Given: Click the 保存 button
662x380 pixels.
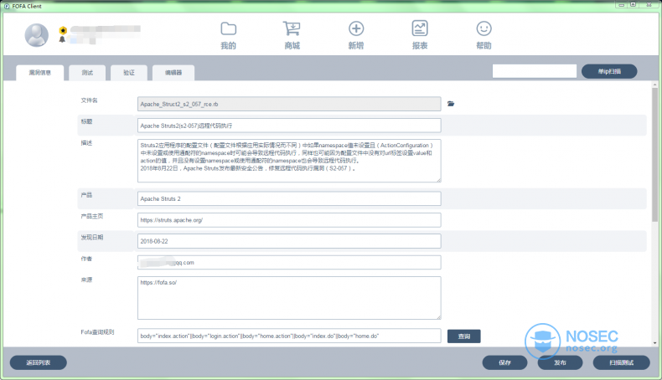Looking at the screenshot, I should point(505,362).
